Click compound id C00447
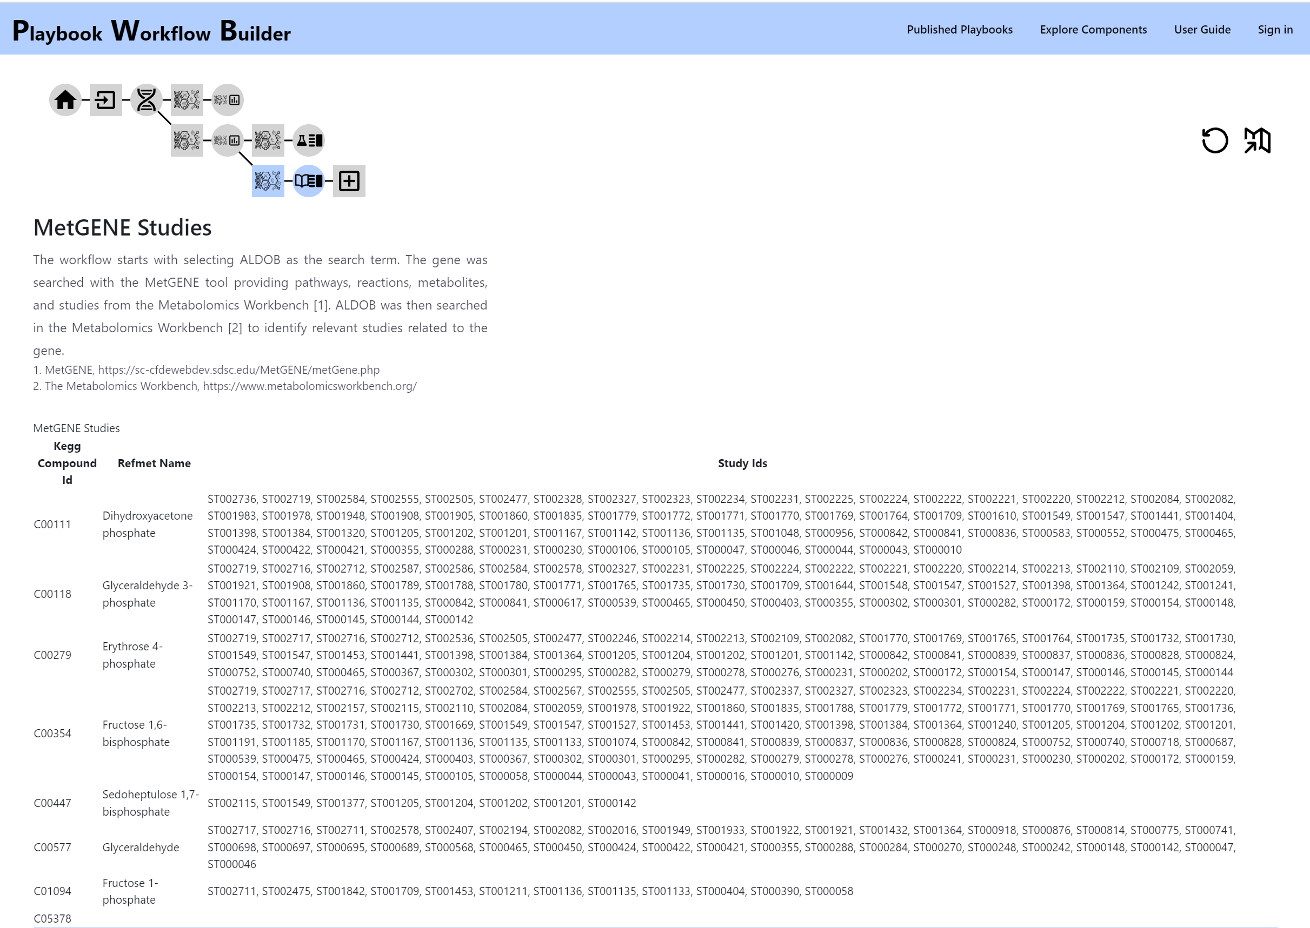This screenshot has width=1310, height=928. coord(52,803)
